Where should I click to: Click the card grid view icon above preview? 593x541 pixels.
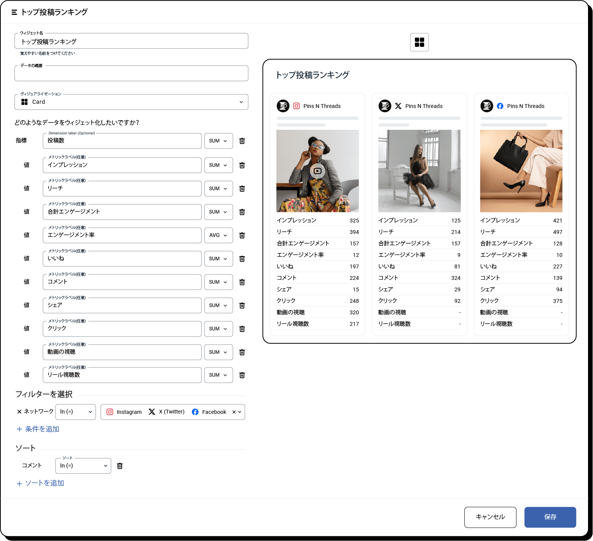coord(419,42)
